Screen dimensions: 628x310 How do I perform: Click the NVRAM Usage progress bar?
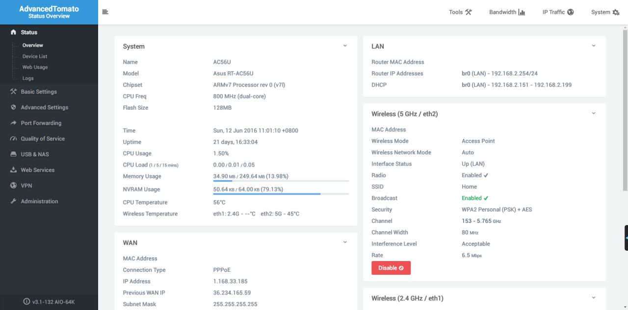click(x=281, y=194)
